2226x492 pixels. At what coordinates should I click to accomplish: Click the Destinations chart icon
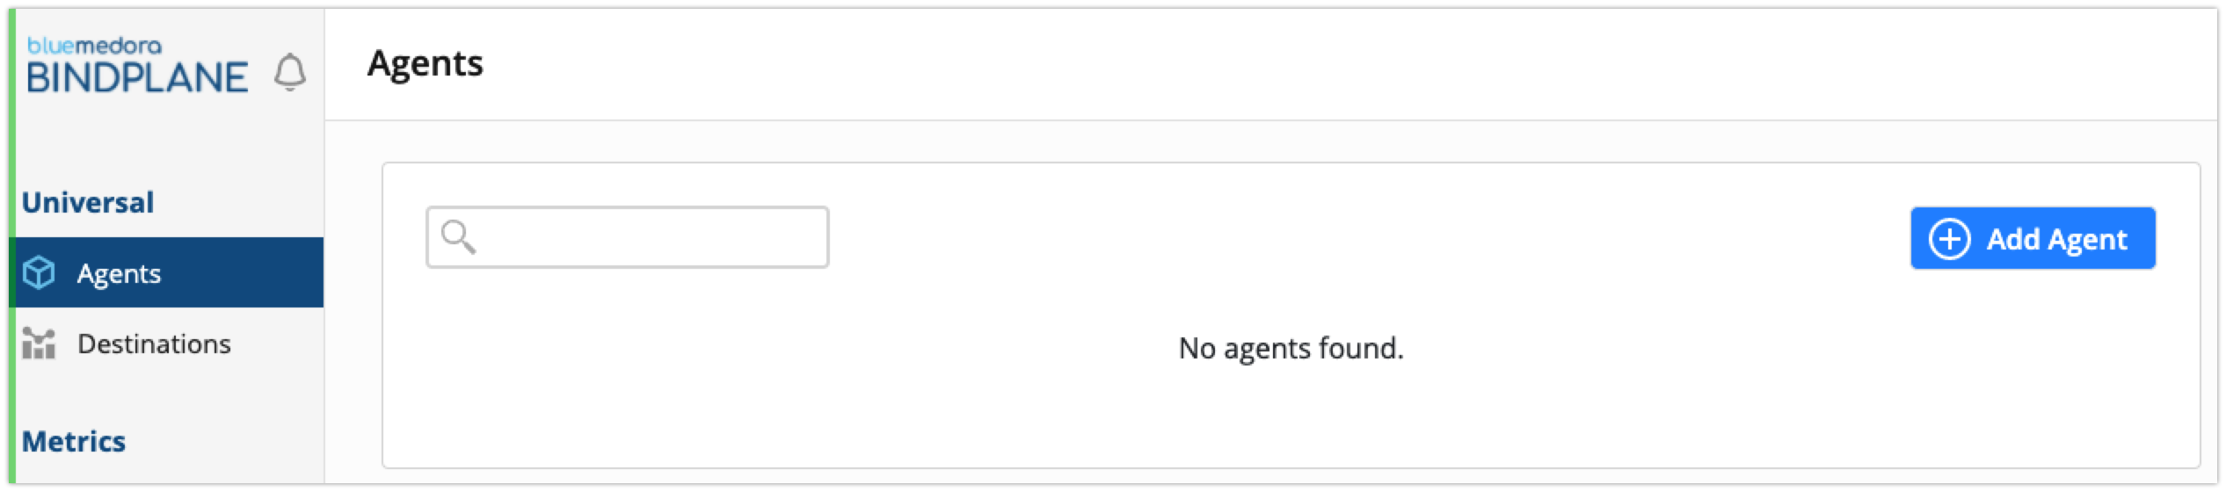point(39,344)
